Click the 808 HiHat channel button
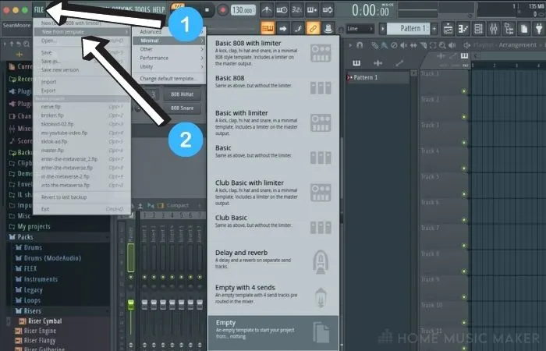The image size is (546, 351). (x=182, y=94)
